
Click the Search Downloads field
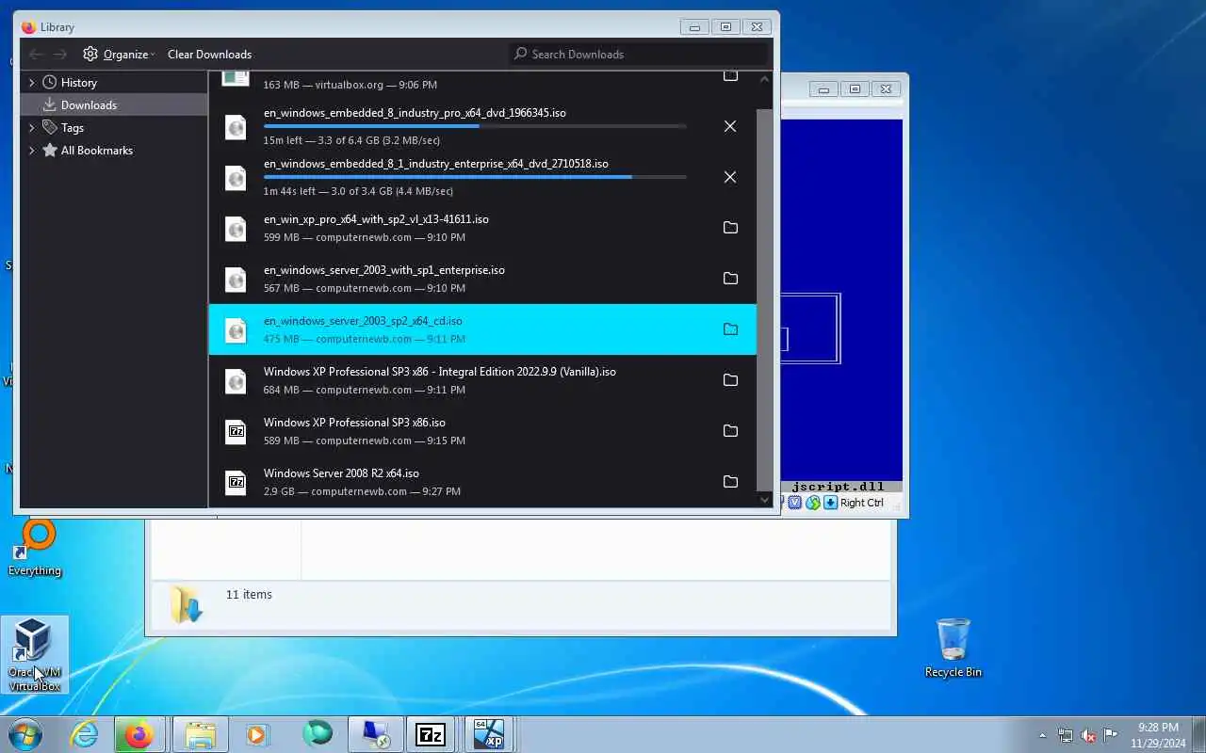pyautogui.click(x=639, y=54)
